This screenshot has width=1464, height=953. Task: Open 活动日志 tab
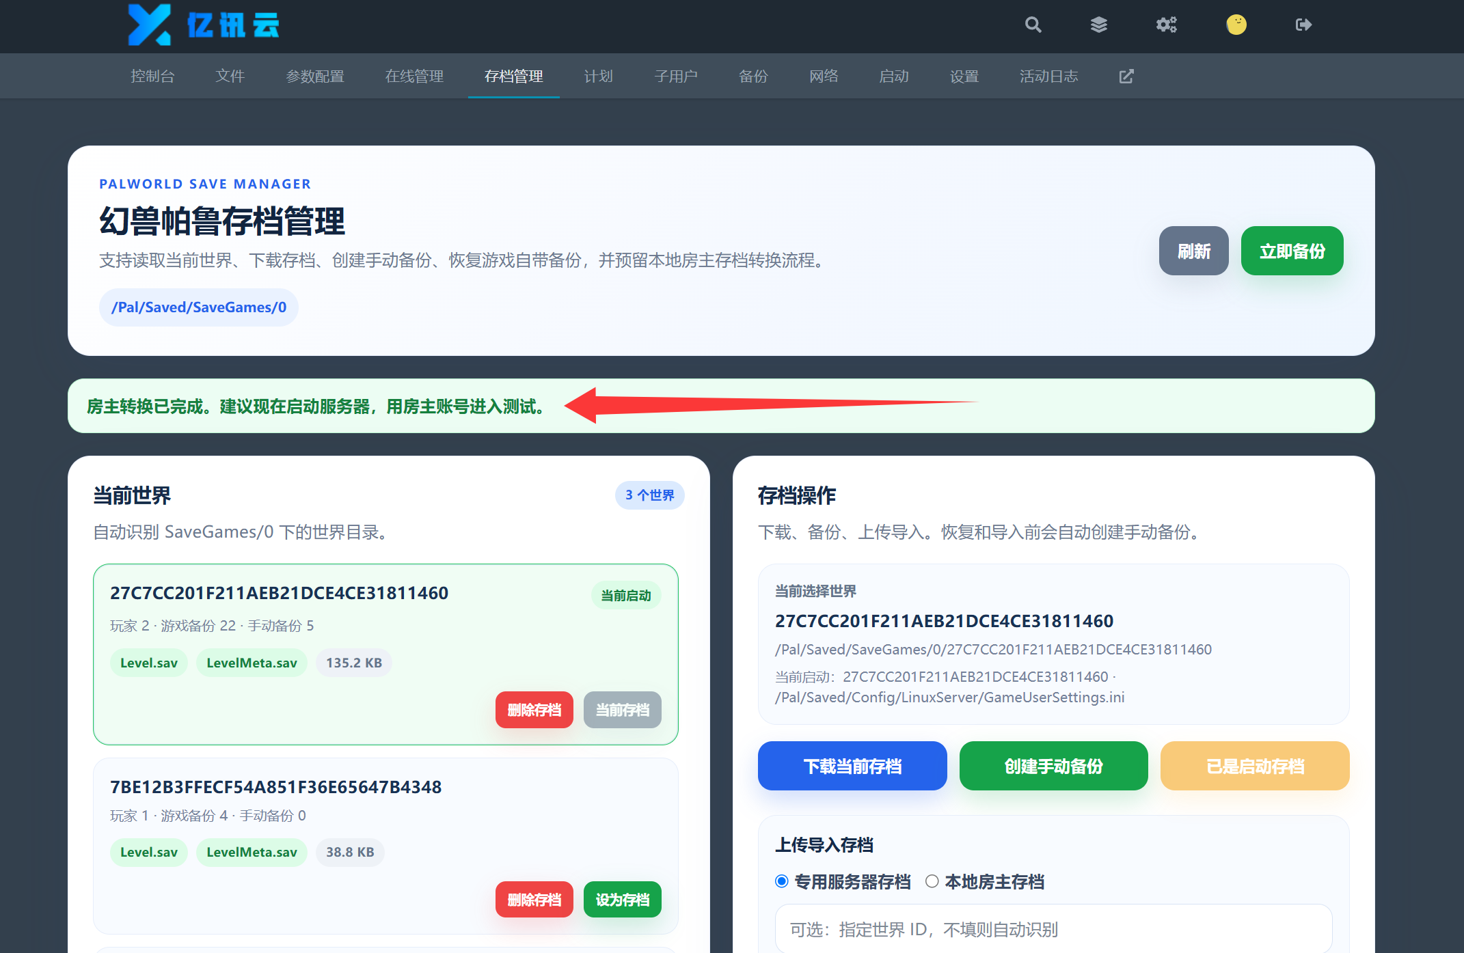(1049, 77)
